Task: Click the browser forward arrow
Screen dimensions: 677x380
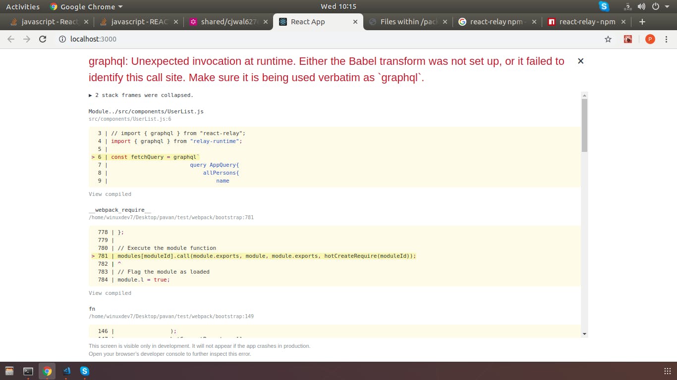Action: (27, 39)
